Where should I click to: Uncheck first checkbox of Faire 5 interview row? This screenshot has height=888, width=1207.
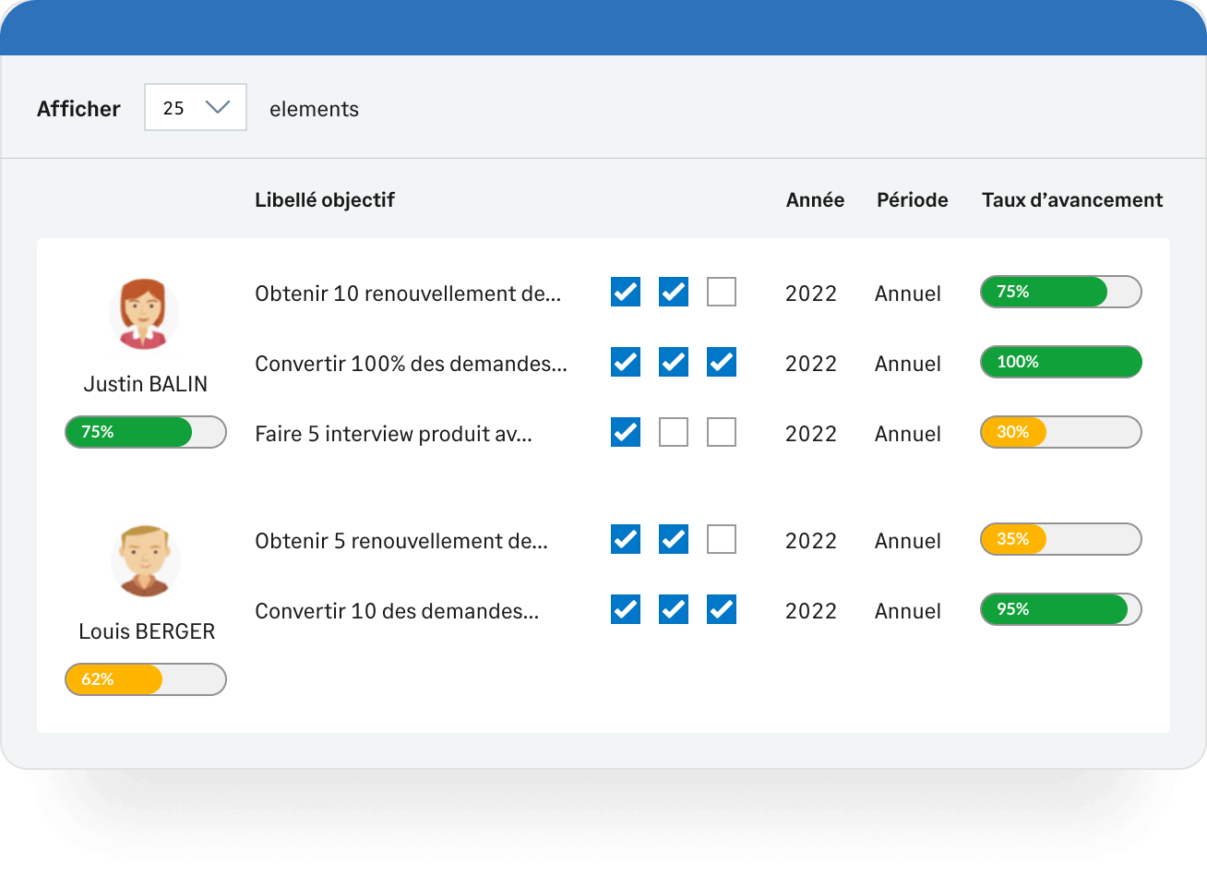click(x=626, y=432)
